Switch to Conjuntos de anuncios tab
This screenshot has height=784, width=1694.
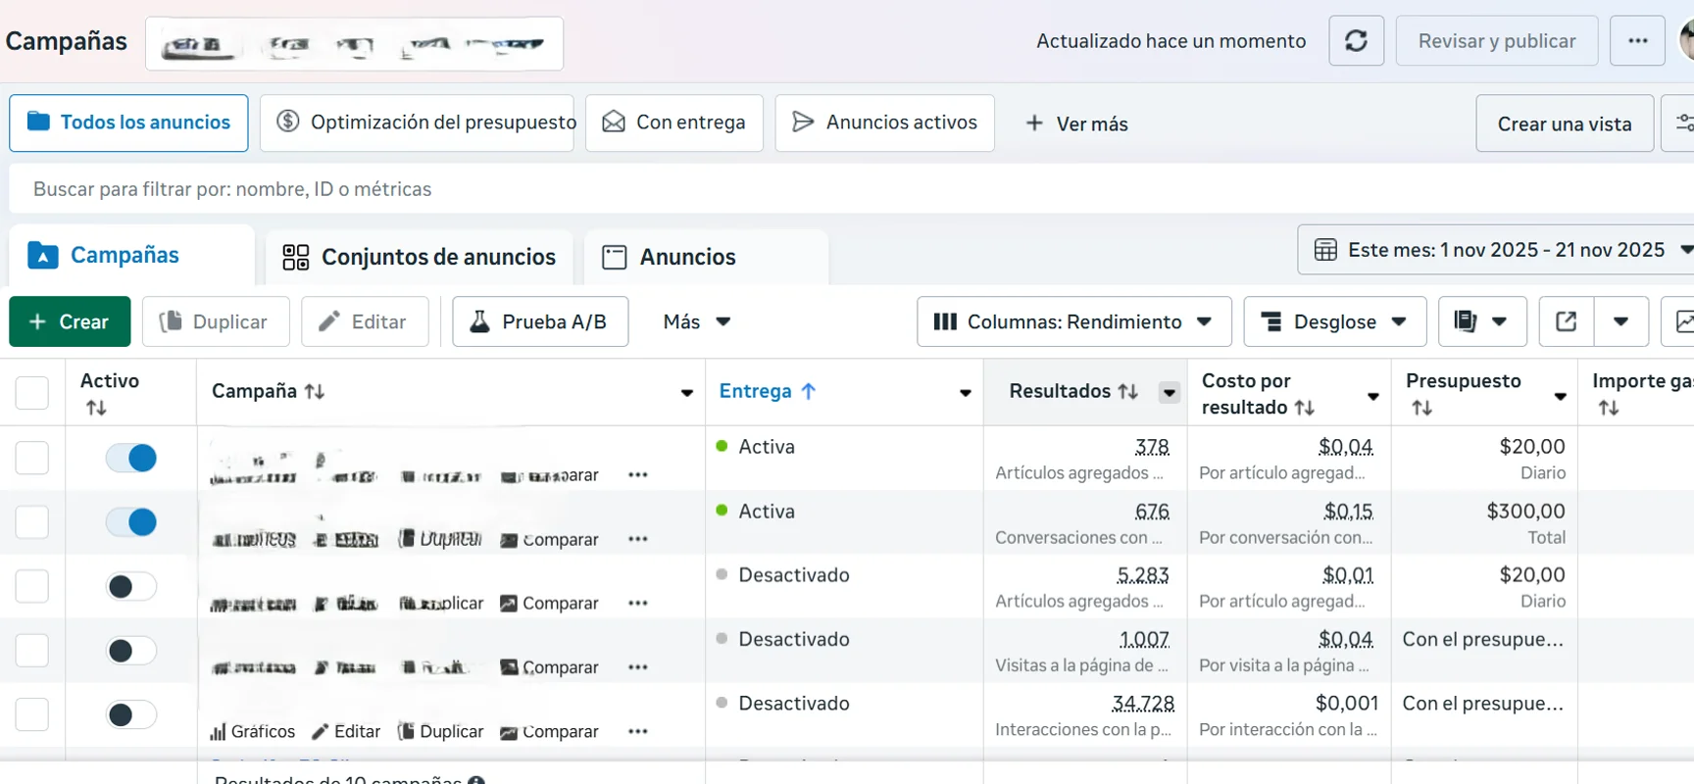coord(419,257)
